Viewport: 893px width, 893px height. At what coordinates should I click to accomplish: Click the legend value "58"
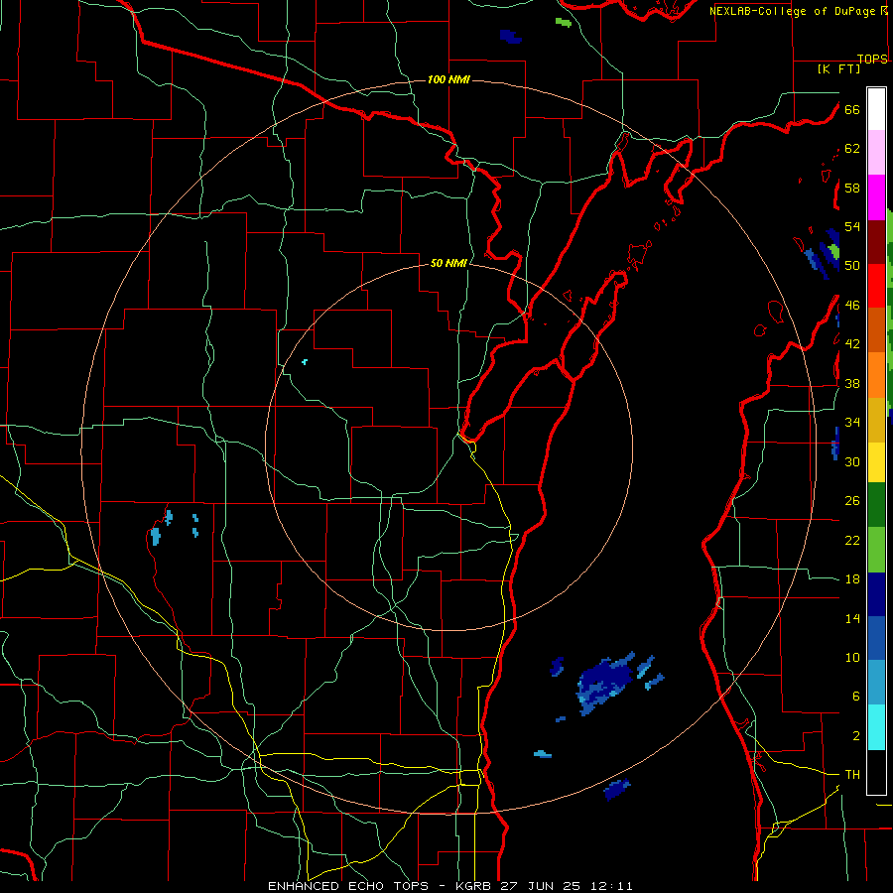point(852,188)
